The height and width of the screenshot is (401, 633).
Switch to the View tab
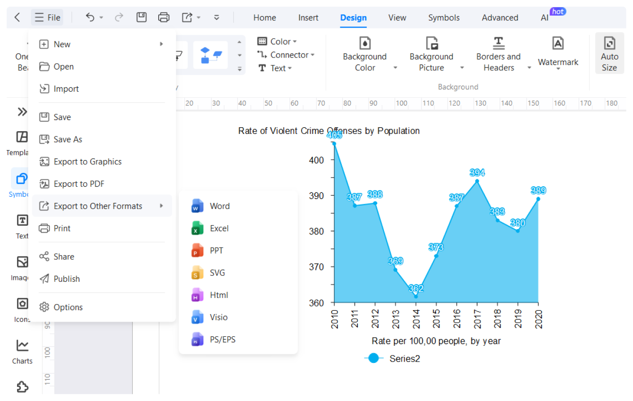point(397,18)
